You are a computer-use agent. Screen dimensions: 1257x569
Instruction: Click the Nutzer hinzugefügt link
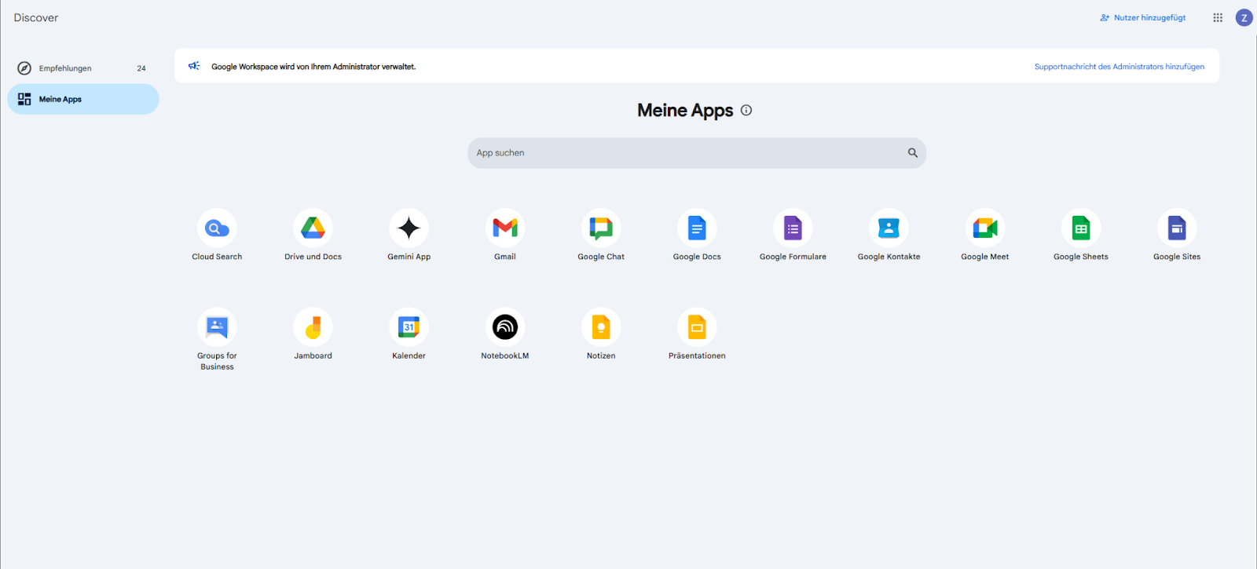[1149, 17]
